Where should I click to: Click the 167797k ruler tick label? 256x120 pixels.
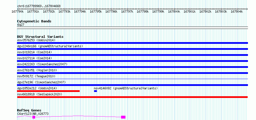127,11
